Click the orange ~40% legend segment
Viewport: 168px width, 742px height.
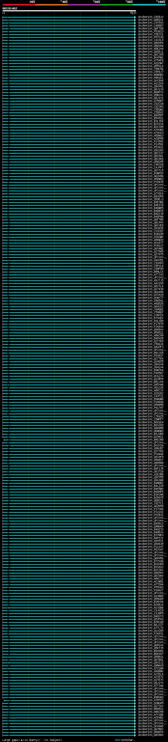51,5
